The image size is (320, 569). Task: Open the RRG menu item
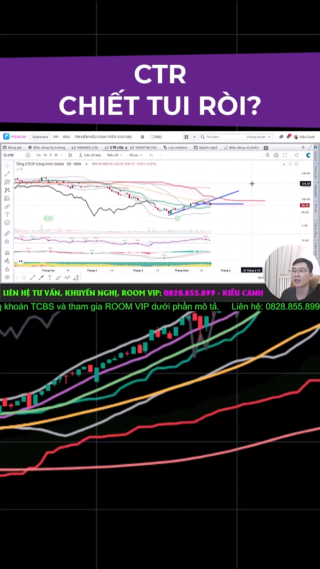pos(67,137)
